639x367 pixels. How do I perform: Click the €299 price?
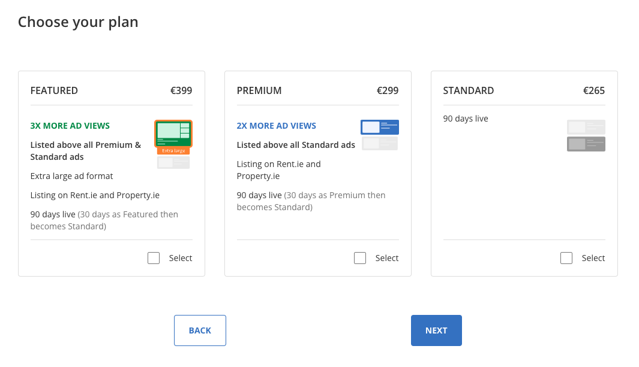tap(388, 90)
